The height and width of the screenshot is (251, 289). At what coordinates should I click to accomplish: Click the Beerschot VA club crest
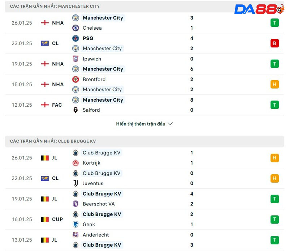(76, 204)
